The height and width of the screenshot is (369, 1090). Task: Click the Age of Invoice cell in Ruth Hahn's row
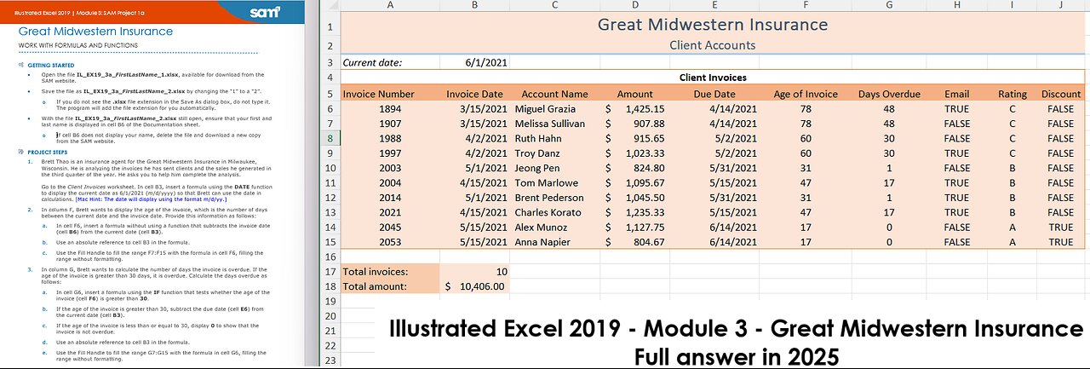(x=805, y=139)
